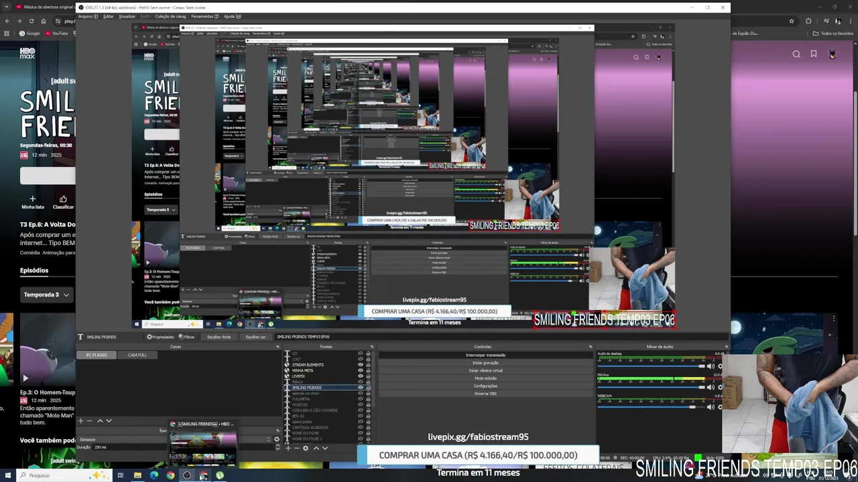
Task: Open transition properties gear icon
Action: [277, 439]
